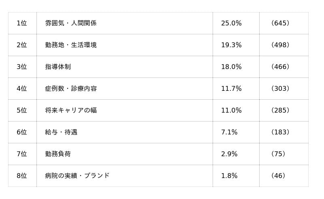Click the 4位 rank cell
Image resolution: width=324 pixels, height=199 pixels.
(x=22, y=89)
